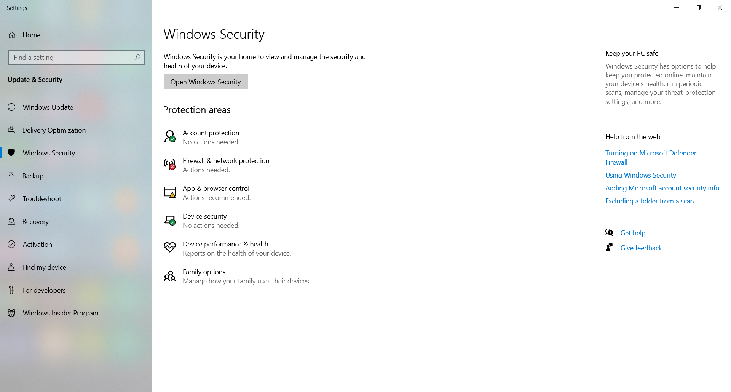Image resolution: width=731 pixels, height=392 pixels.
Task: Click the search magnifier icon
Action: coord(137,57)
